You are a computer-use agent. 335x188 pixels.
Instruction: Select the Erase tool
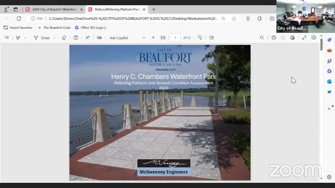(x=64, y=38)
